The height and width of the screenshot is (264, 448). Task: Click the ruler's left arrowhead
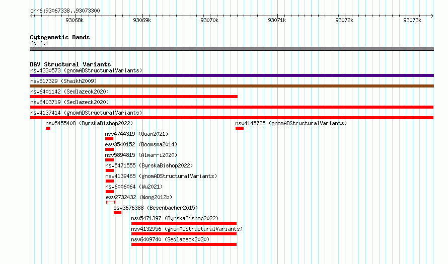point(31,16)
